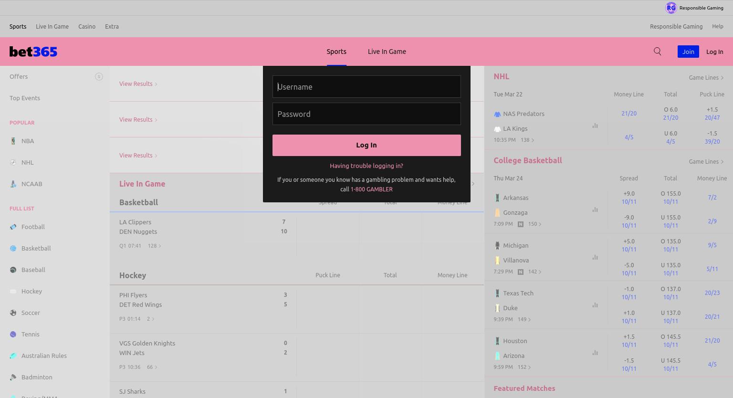Click Arizona jersey icon
The height and width of the screenshot is (398, 733).
[x=497, y=356]
